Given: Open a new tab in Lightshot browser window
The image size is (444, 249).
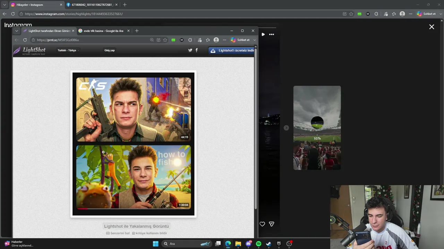Looking at the screenshot, I should (x=137, y=31).
